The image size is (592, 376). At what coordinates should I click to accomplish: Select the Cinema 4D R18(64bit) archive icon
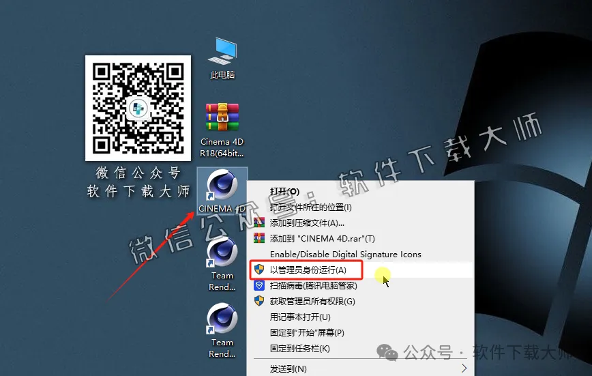(222, 130)
